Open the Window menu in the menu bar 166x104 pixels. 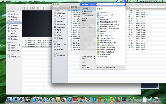tap(37, 1)
